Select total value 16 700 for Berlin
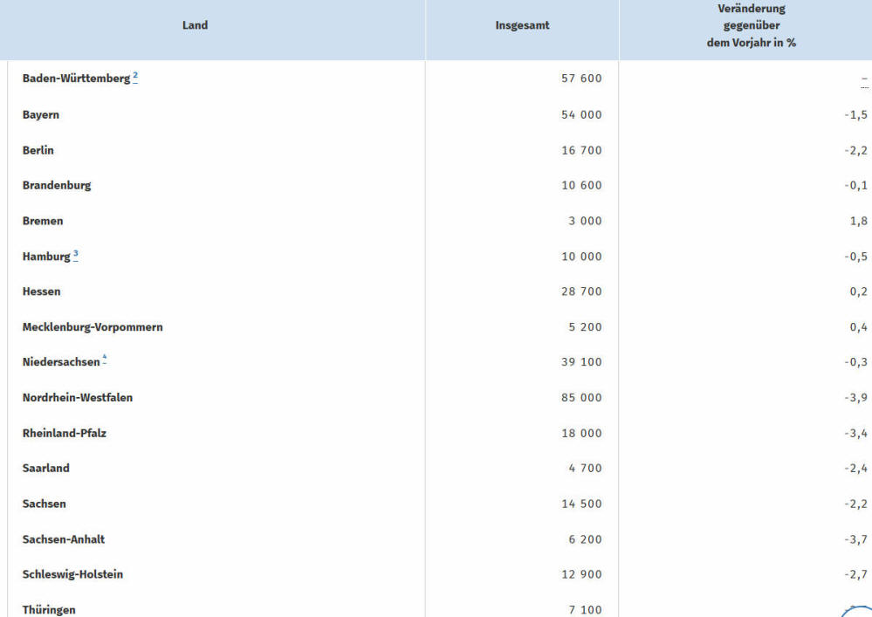 [581, 150]
